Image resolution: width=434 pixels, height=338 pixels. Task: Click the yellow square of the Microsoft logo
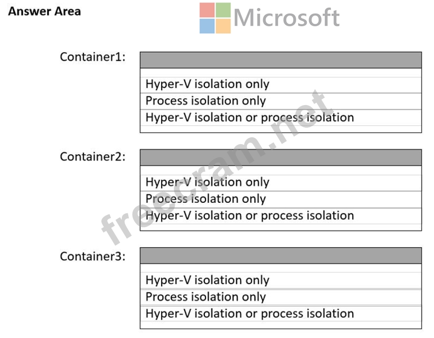[223, 26]
